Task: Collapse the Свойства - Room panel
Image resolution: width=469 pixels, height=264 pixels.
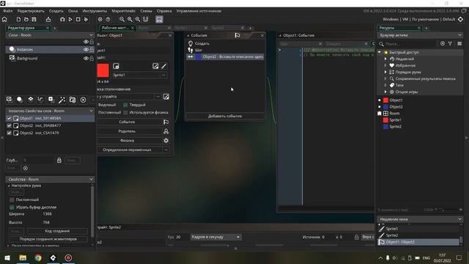Action: (x=91, y=179)
